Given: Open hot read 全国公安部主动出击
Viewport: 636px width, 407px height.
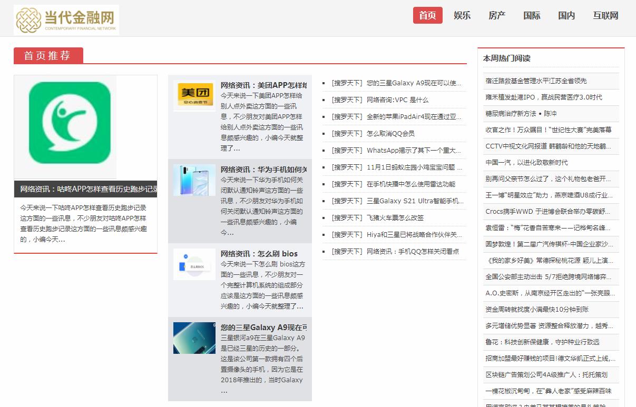Looking at the screenshot, I should (549, 276).
